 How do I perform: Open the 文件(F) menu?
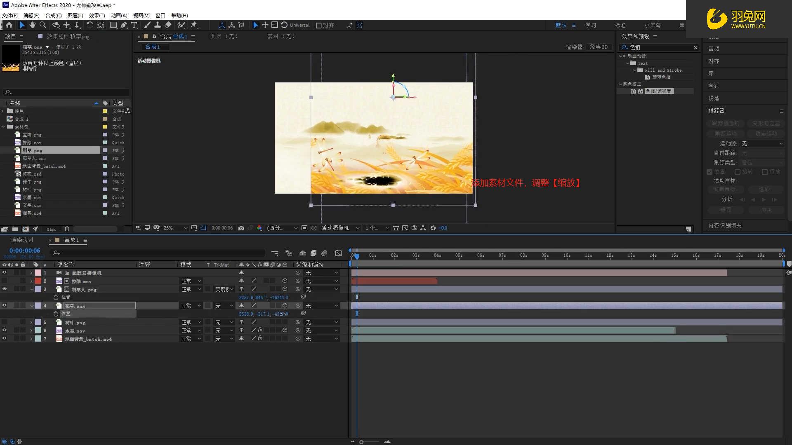point(10,15)
